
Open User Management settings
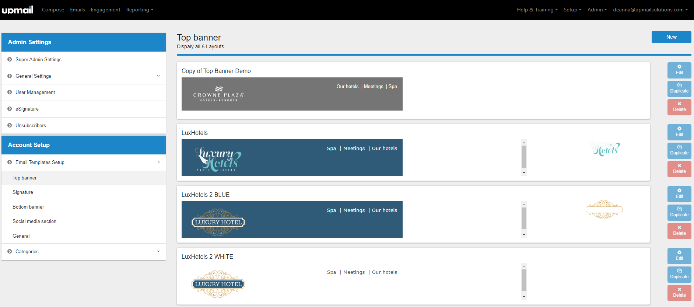point(84,92)
